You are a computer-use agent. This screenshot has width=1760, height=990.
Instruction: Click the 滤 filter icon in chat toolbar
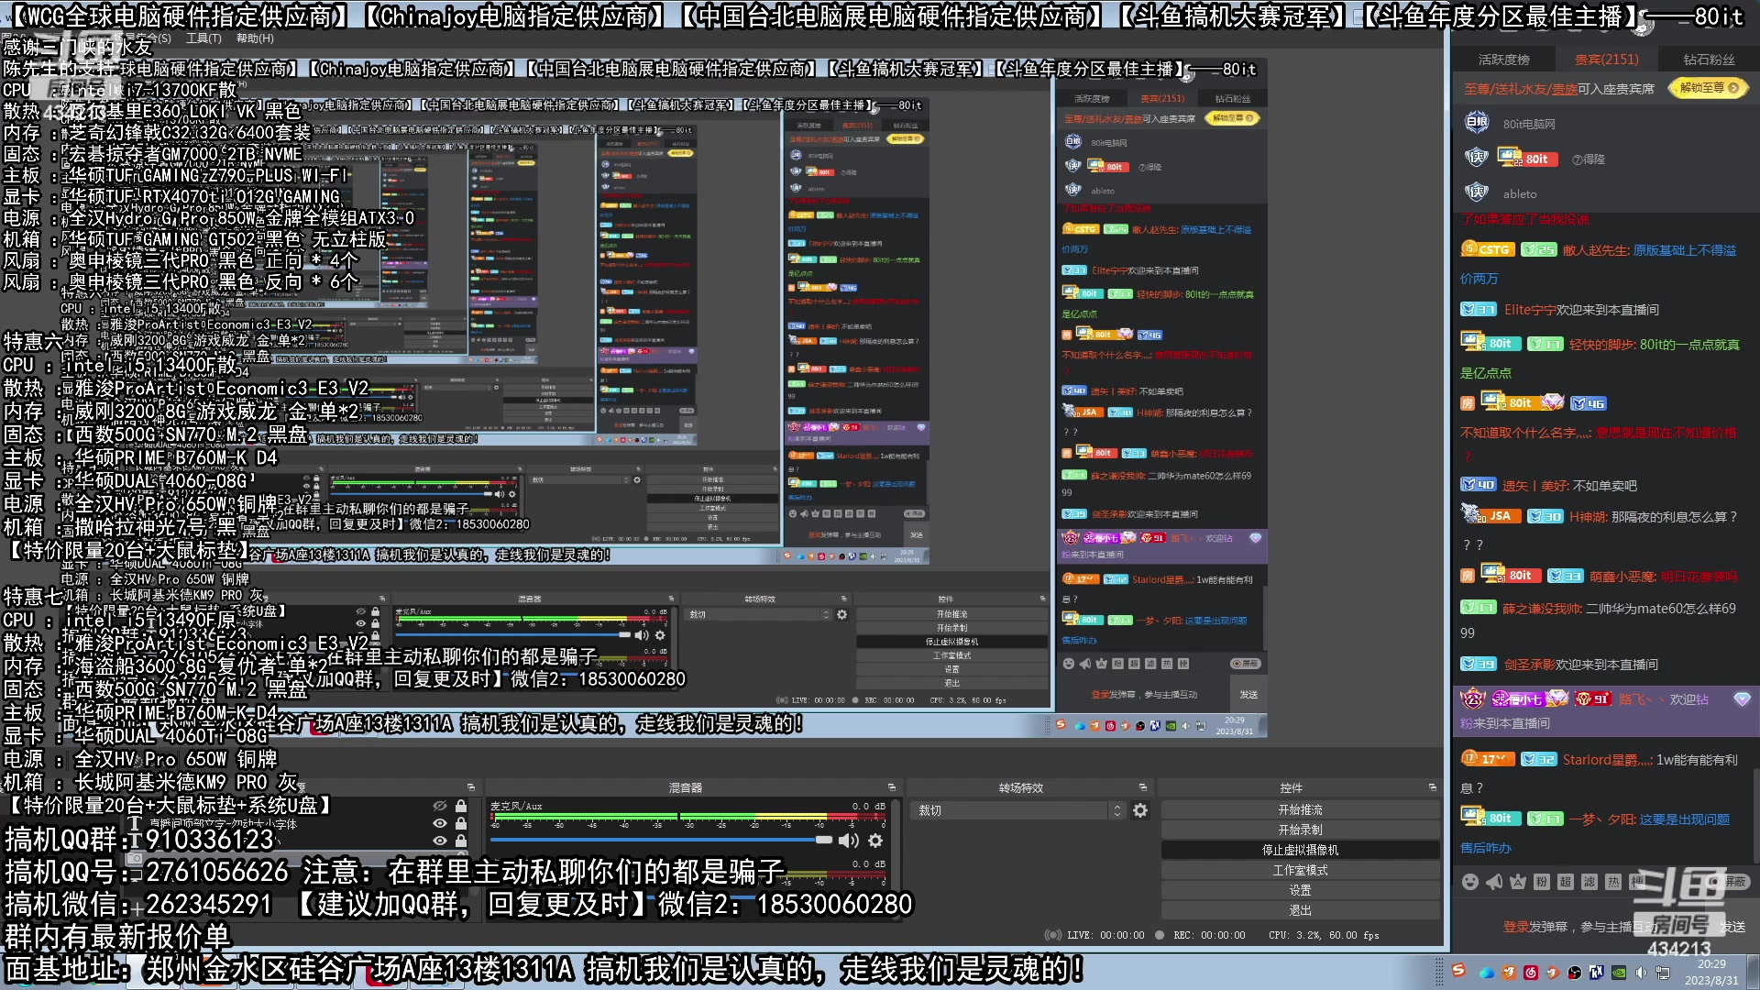[x=1589, y=882]
